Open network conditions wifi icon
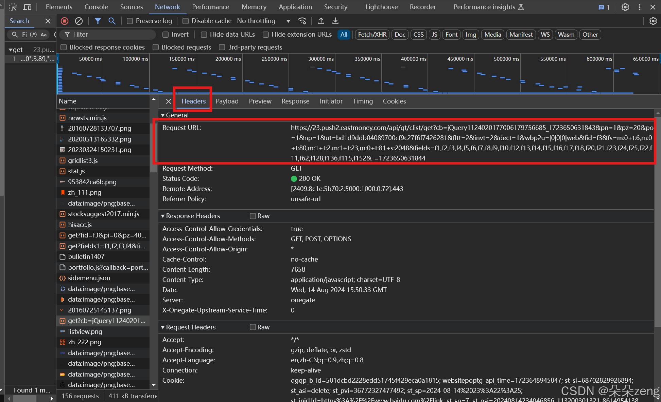 (302, 21)
